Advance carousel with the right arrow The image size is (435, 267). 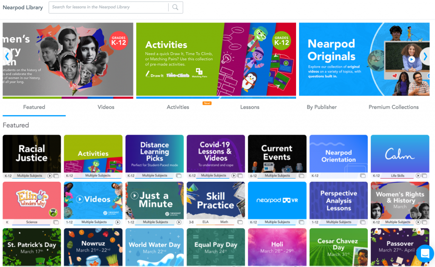pyautogui.click(x=425, y=56)
